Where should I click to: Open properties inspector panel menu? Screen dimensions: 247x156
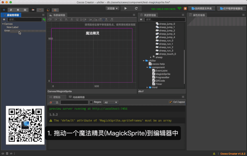point(243,15)
